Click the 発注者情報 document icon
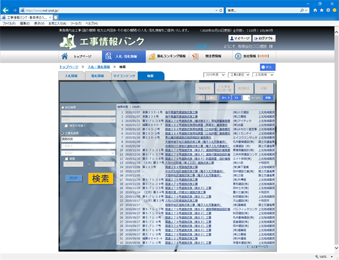This screenshot has width=339, height=260. click(x=195, y=57)
